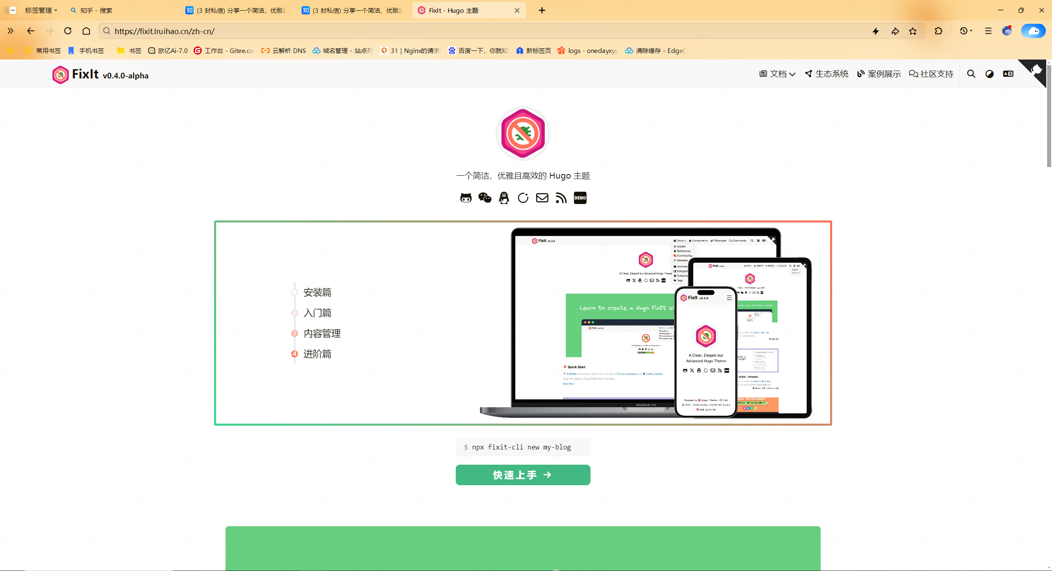Expand the sidebar double-chevron button
This screenshot has height=571, width=1052.
click(10, 31)
